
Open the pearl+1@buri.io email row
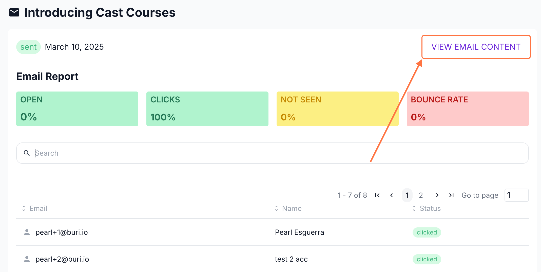point(62,232)
